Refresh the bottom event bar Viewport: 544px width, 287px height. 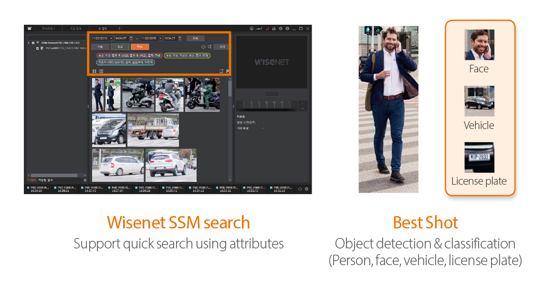pyautogui.click(x=300, y=189)
